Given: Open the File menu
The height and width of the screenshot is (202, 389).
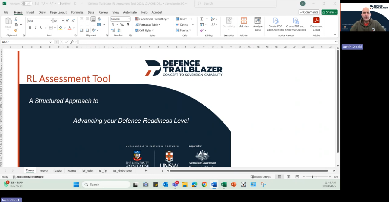Looking at the screenshot, I should point(6,12).
